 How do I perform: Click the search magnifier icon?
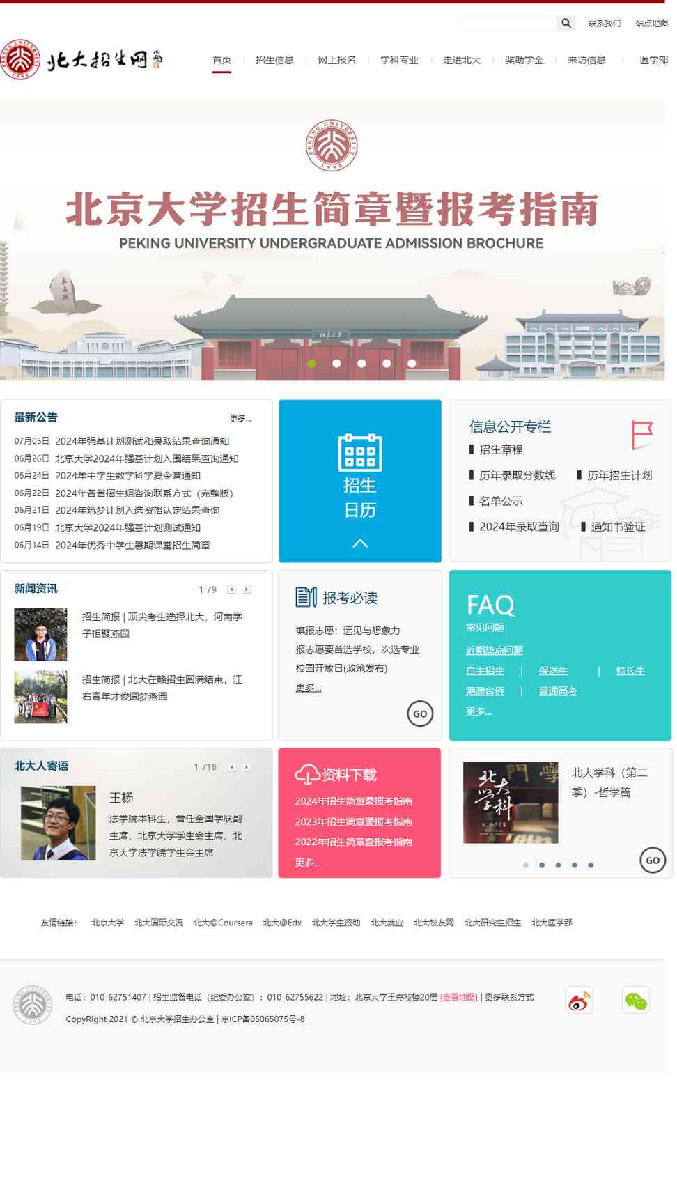pyautogui.click(x=566, y=23)
